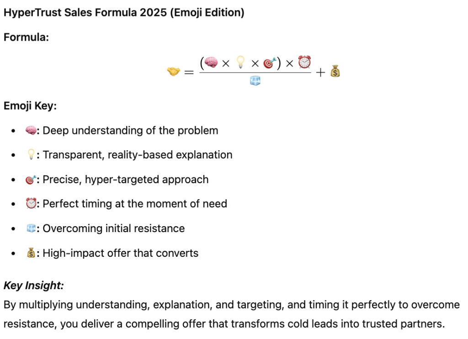468x339 pixels.
Task: Click the handshake emoji in the formula
Action: [173, 72]
